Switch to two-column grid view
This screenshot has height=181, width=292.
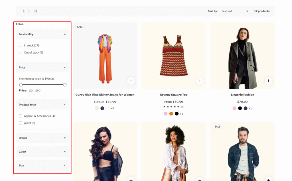point(24,11)
